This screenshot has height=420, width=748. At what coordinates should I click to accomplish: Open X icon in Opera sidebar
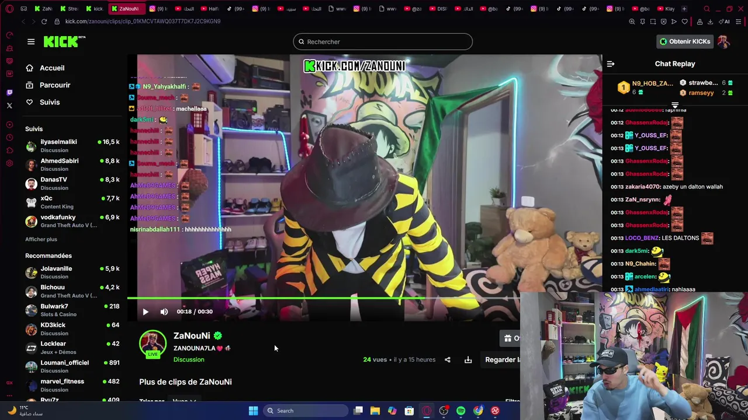pos(9,106)
